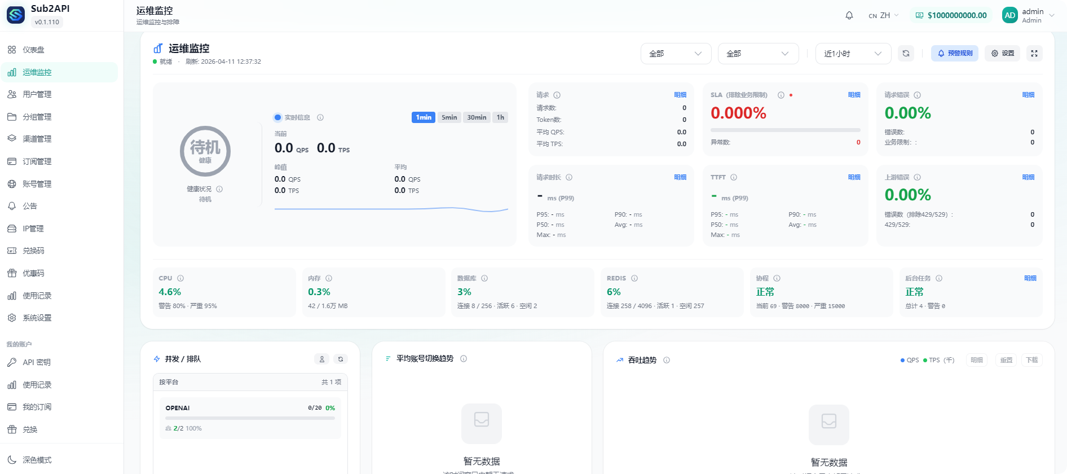Click the refresh icon beside time range

906,54
